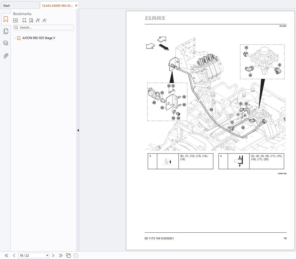
Task: Open the Comments panel icon
Action: (6, 43)
